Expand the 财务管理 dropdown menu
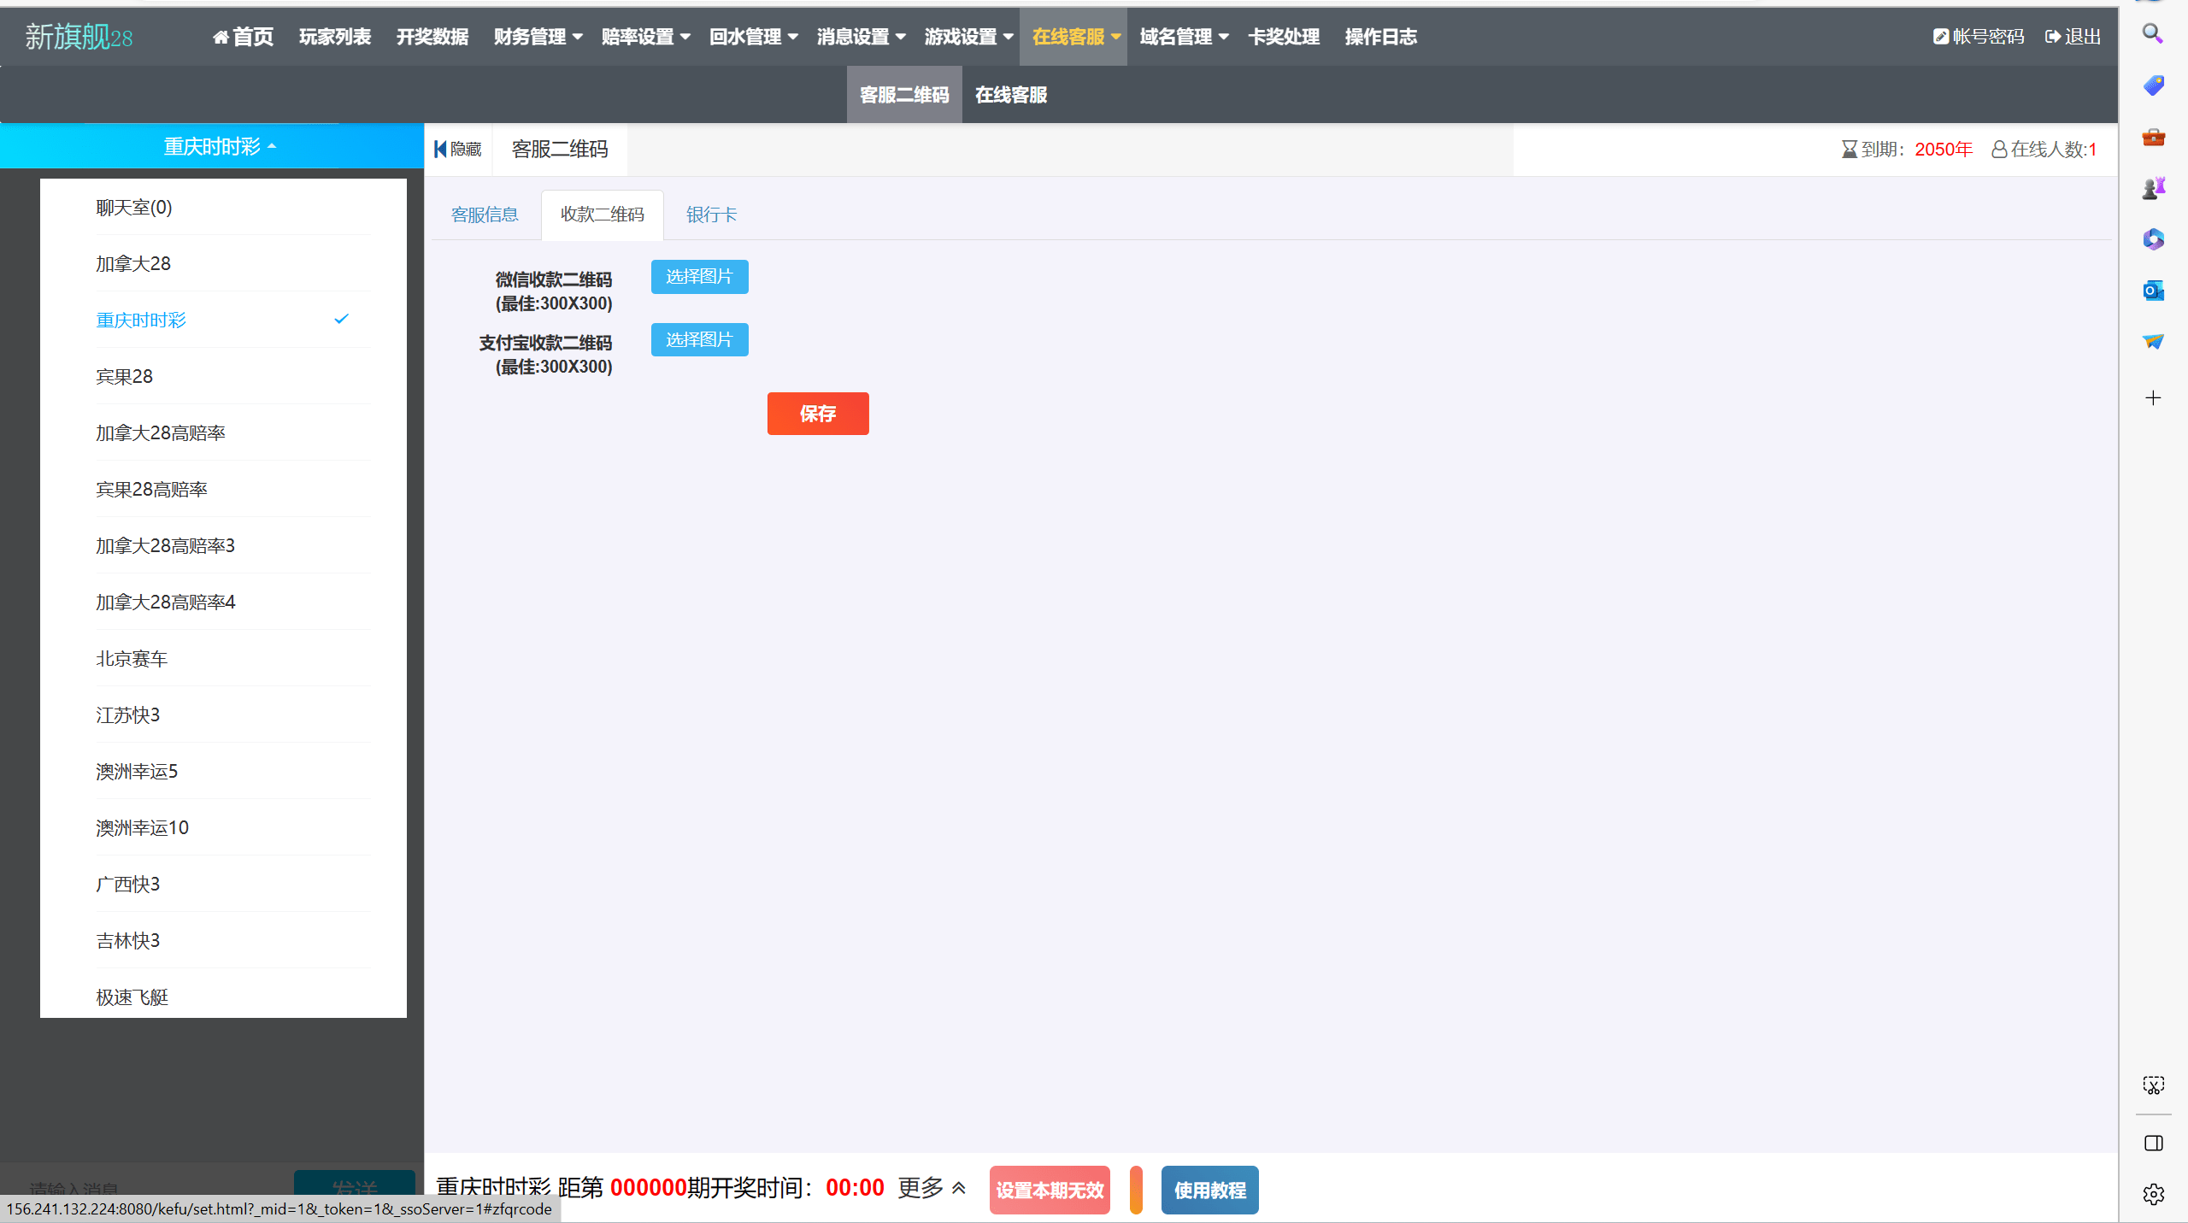This screenshot has height=1223, width=2188. click(x=538, y=37)
